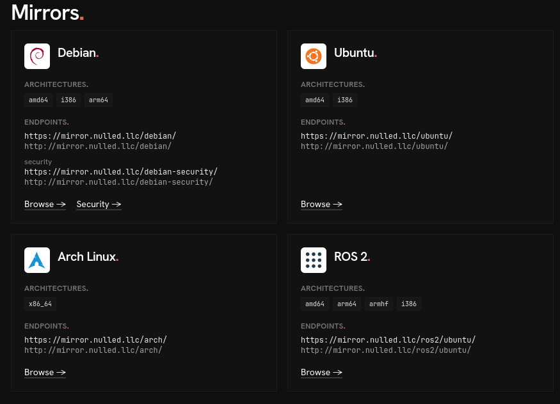This screenshot has width=560, height=404.
Task: Click the Debian i386 architecture tag
Action: pyautogui.click(x=68, y=100)
